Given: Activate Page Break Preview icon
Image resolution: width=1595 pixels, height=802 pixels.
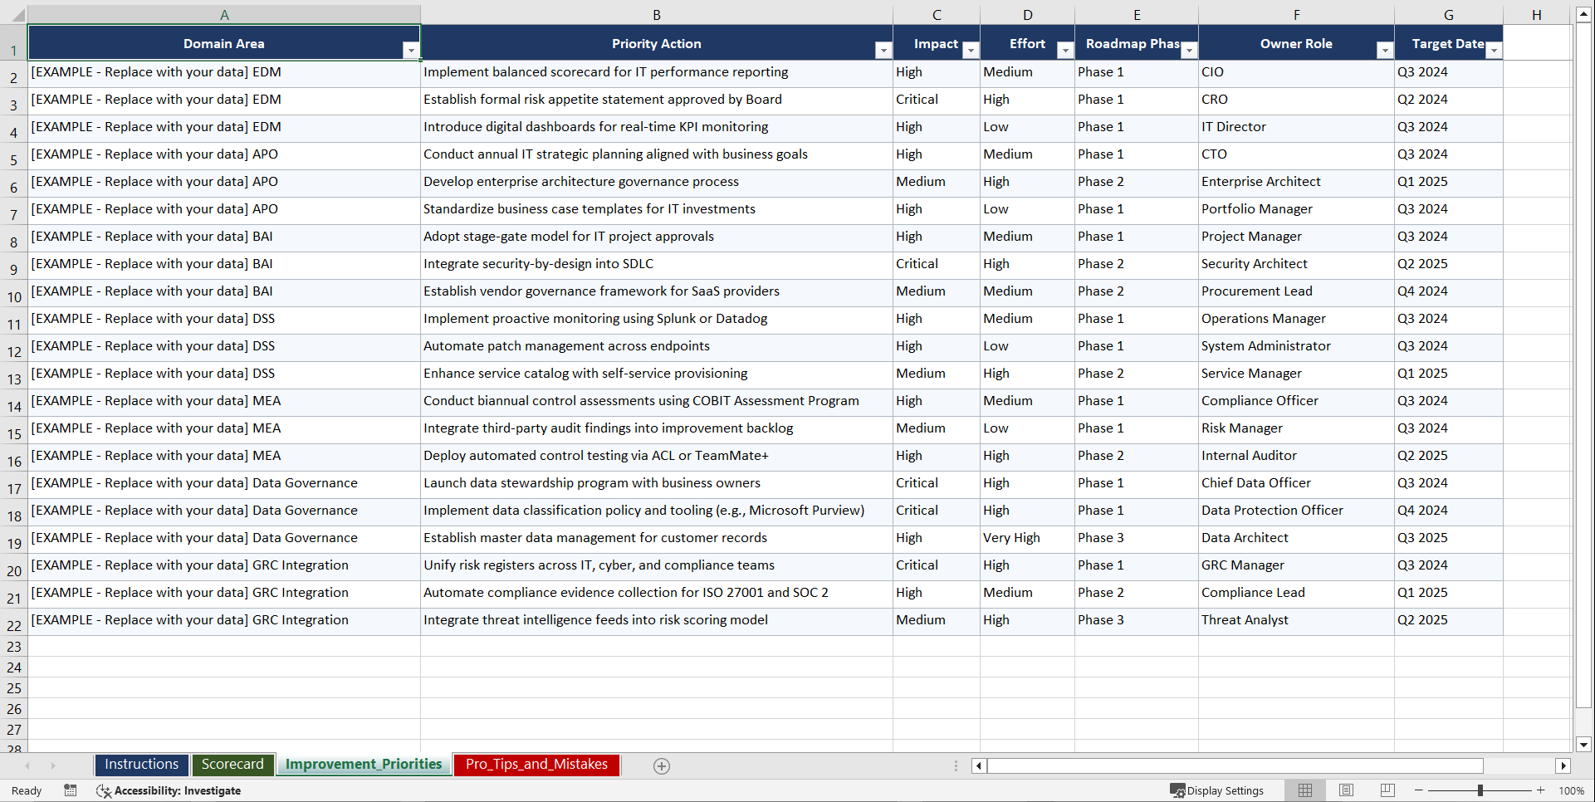Looking at the screenshot, I should coord(1387,790).
